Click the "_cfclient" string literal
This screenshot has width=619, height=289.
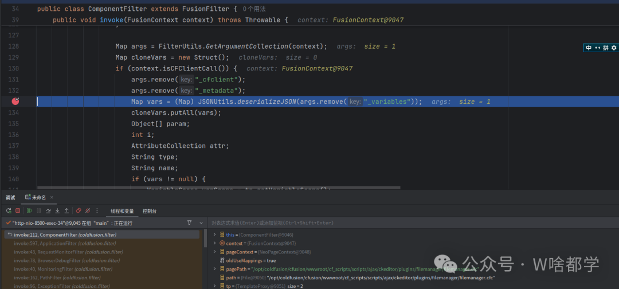(x=216, y=79)
